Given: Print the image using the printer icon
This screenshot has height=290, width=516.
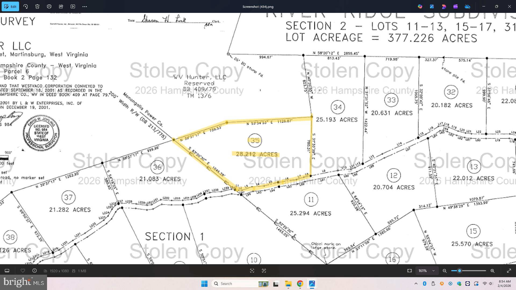Looking at the screenshot, I should coord(49,6).
